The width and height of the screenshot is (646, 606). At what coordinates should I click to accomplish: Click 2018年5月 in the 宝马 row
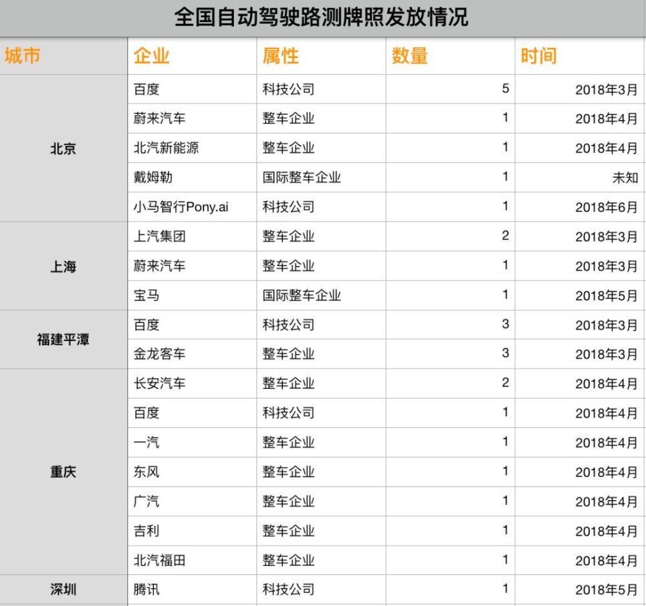607,296
